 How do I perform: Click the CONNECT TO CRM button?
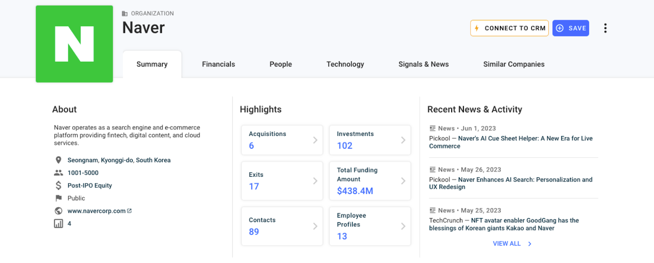(509, 28)
